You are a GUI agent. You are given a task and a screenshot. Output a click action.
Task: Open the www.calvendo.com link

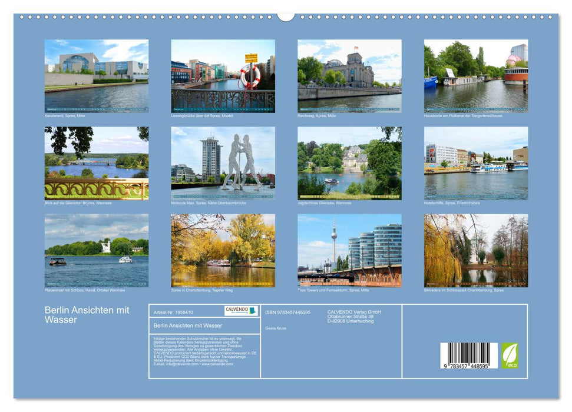pos(219,364)
